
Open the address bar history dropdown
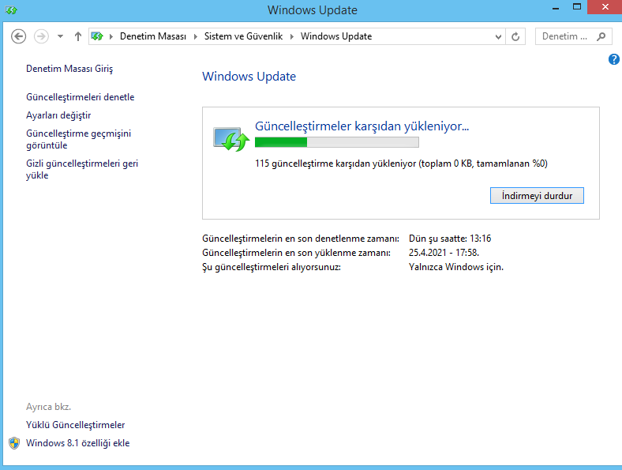(498, 37)
